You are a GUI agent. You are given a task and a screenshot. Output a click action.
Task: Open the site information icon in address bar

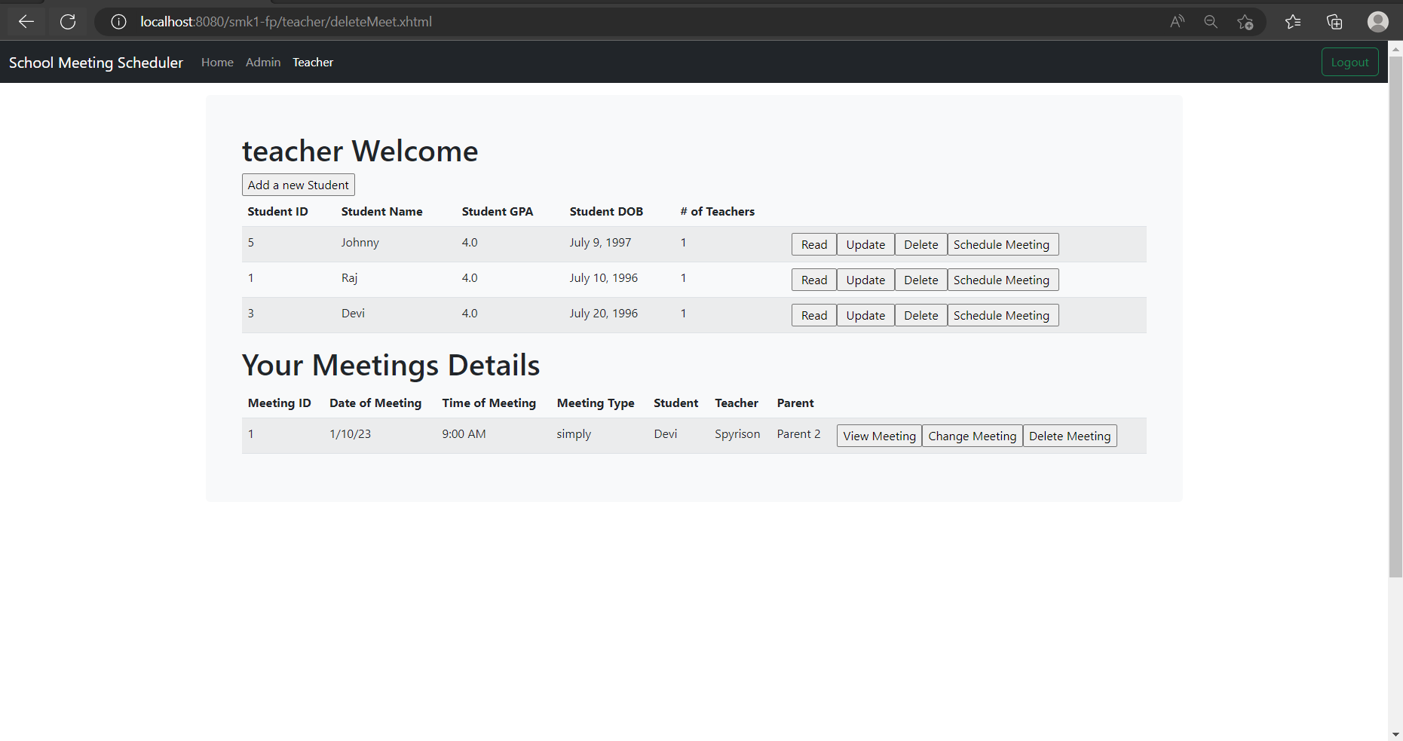coord(118,22)
